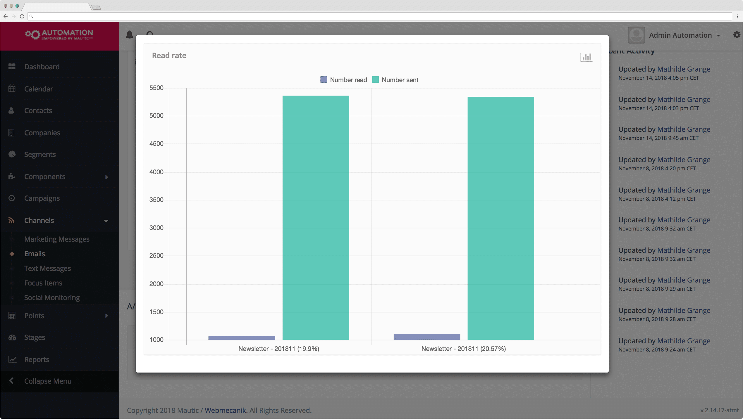Screen dimensions: 743x419
Task: Select Text Messages submenu item
Action: click(x=47, y=268)
